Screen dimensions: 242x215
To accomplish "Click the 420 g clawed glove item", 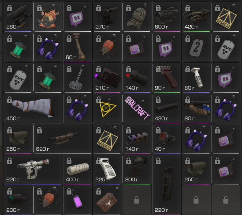I will (x=196, y=16).
